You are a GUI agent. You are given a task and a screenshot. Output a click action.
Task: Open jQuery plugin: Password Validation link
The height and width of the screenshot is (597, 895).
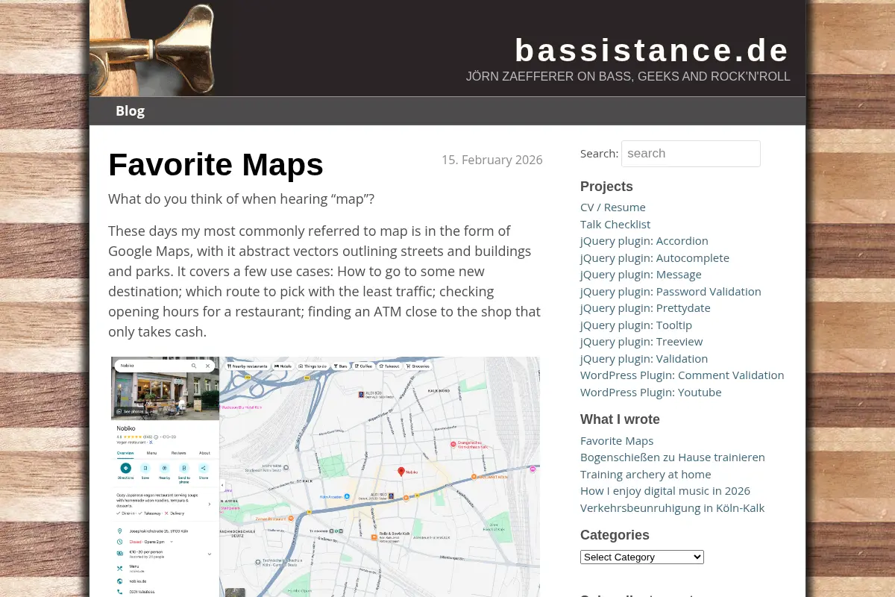671,291
